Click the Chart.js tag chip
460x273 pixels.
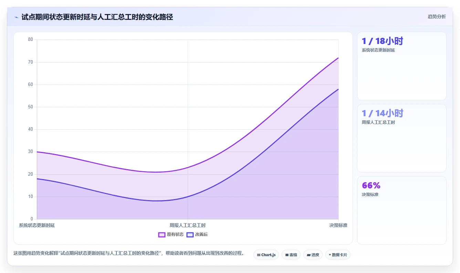tap(266, 255)
